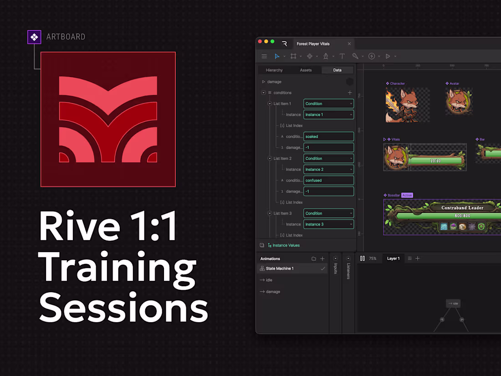Click the soaked condition input field
Viewport: 501px width, 376px height.
[x=328, y=136]
